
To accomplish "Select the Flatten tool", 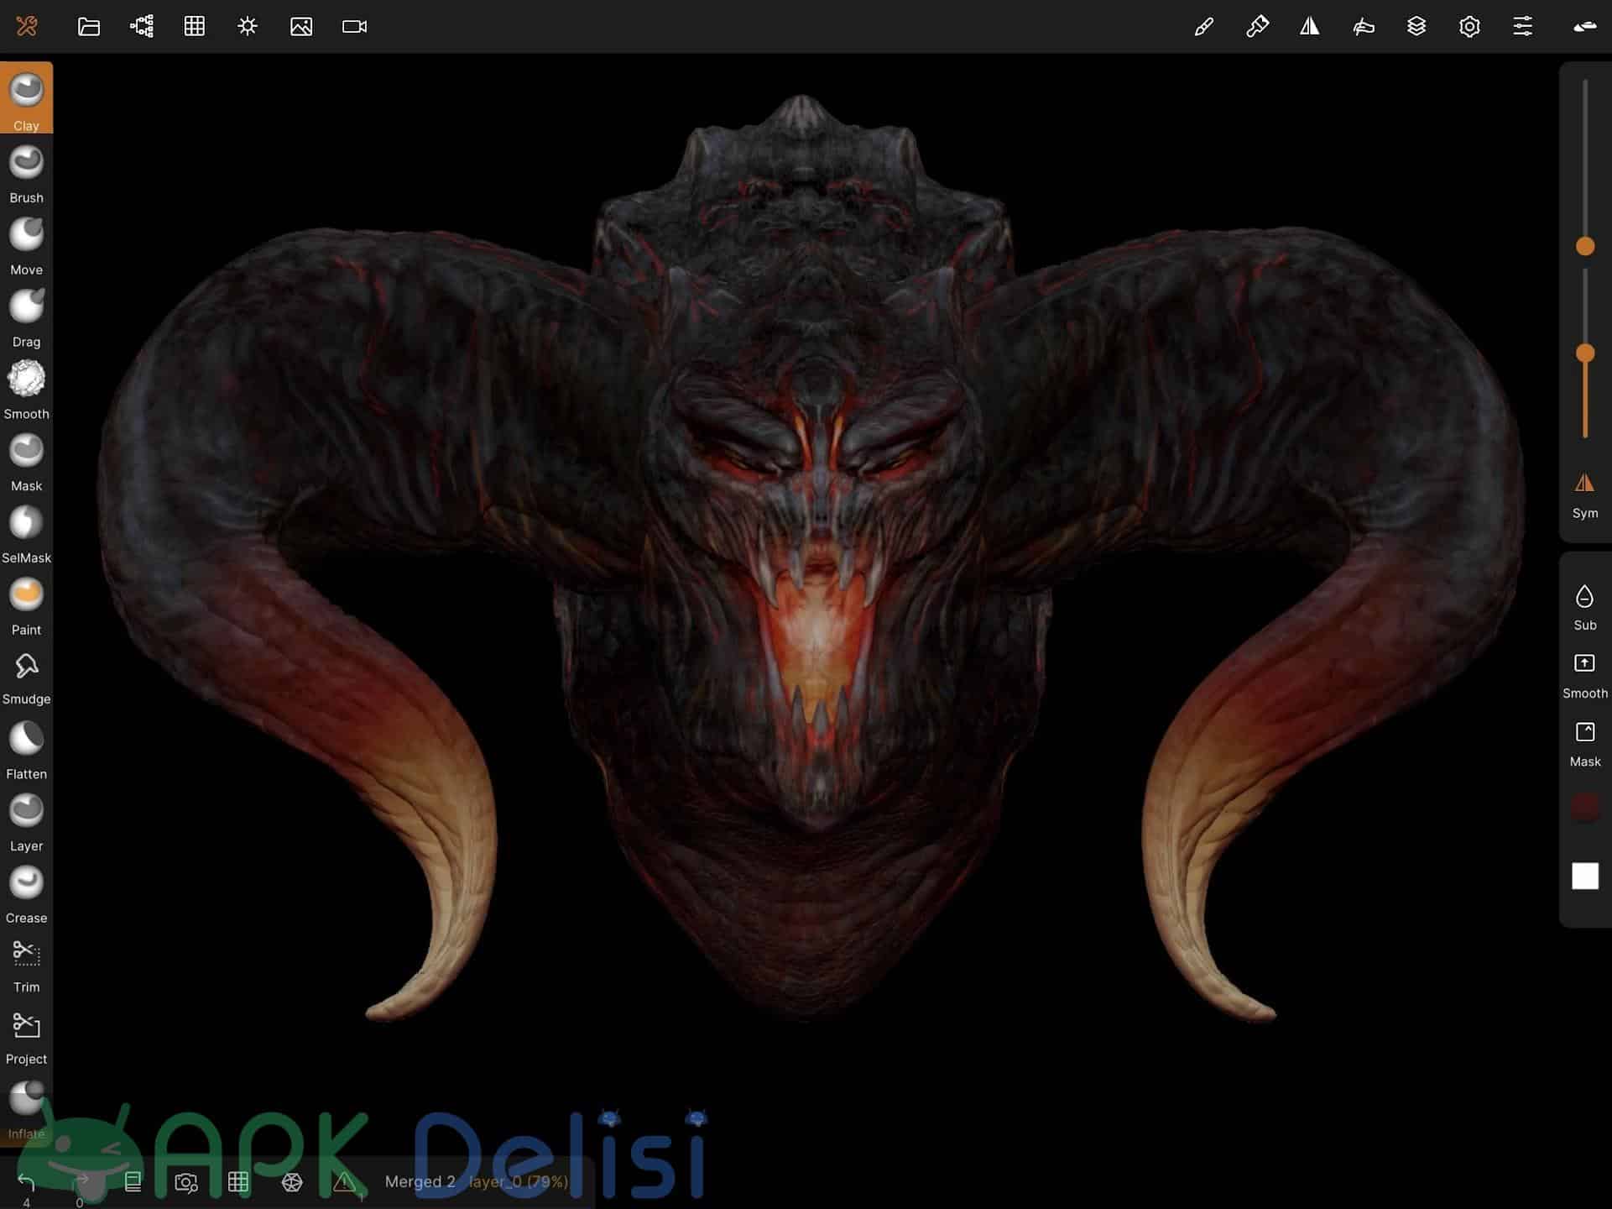I will [x=26, y=750].
